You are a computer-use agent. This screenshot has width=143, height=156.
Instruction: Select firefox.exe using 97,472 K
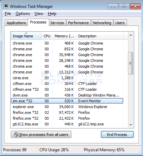pos(67,112)
